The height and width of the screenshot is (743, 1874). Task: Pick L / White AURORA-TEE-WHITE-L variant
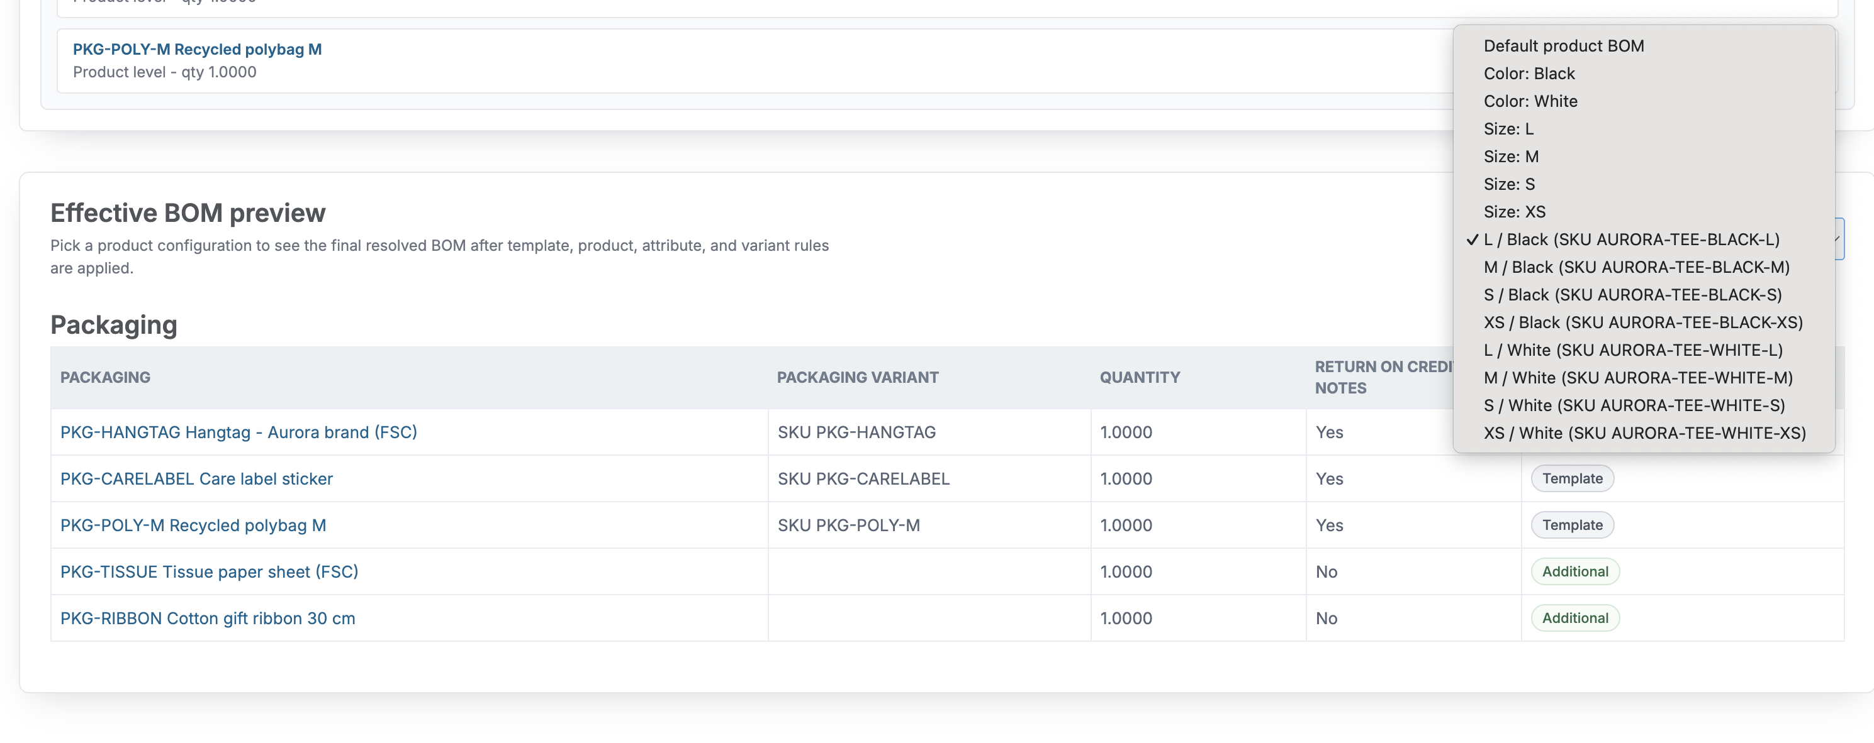click(x=1644, y=349)
